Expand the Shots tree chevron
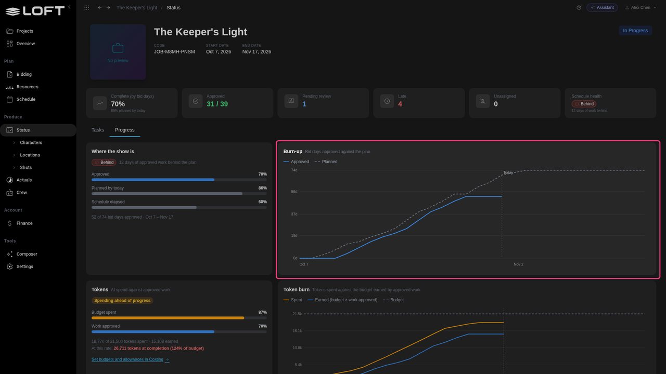Screen dimensions: 666x374 point(14,167)
